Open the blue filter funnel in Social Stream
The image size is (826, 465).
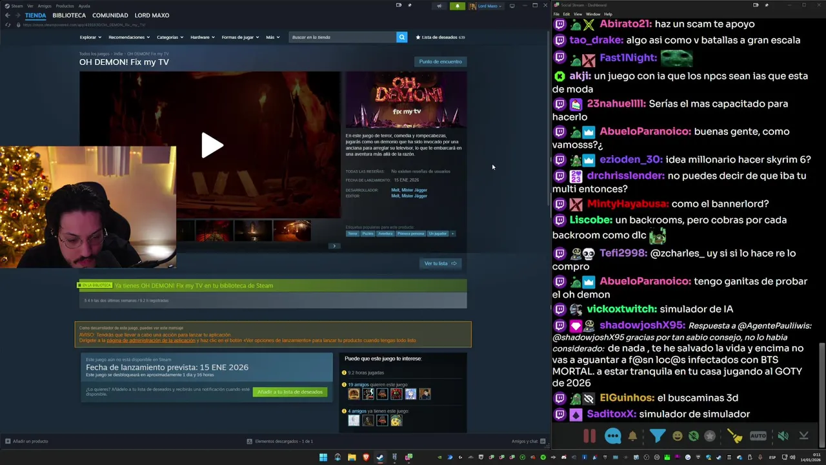point(657,436)
